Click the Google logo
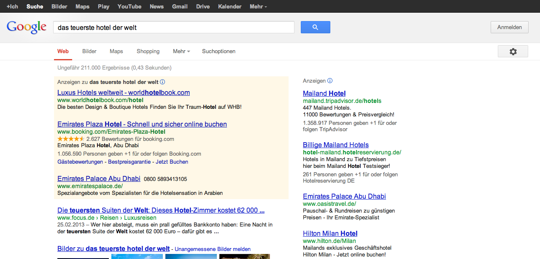 tap(26, 27)
